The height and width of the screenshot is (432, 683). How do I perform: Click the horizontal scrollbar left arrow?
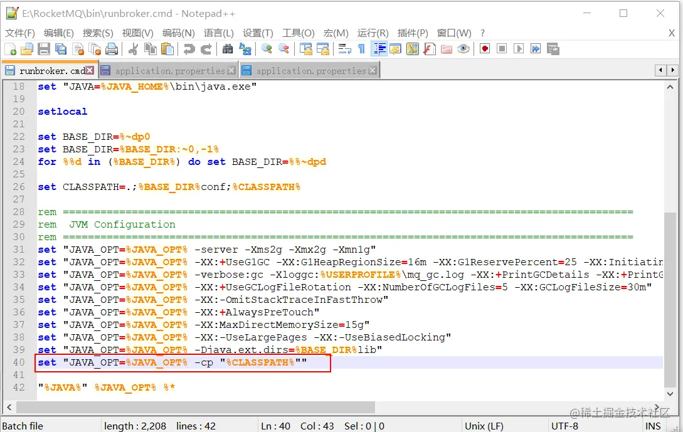pyautogui.click(x=9, y=408)
